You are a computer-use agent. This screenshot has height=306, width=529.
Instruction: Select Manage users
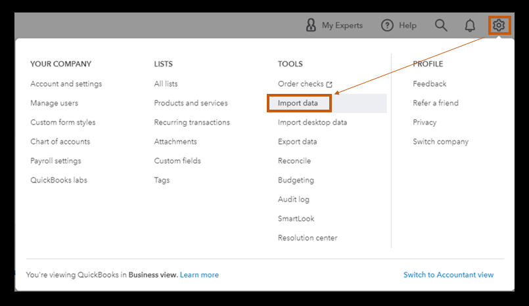point(54,103)
